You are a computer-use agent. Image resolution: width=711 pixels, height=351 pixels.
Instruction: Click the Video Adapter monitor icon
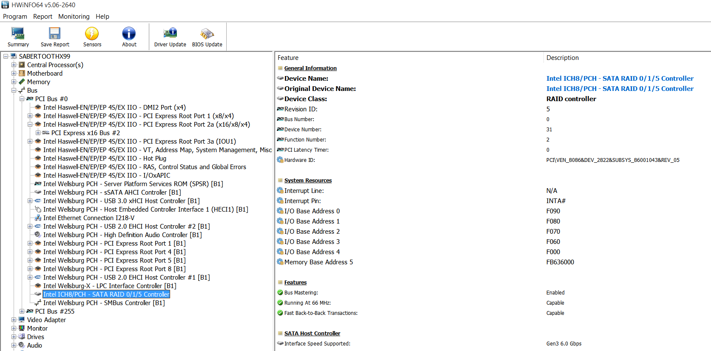pyautogui.click(x=22, y=320)
